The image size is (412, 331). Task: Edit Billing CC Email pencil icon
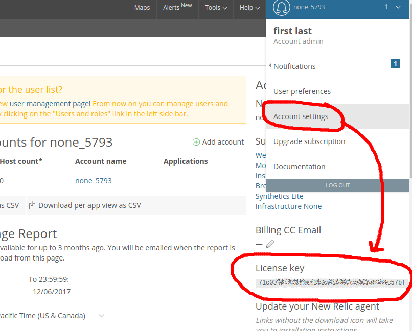(270, 244)
